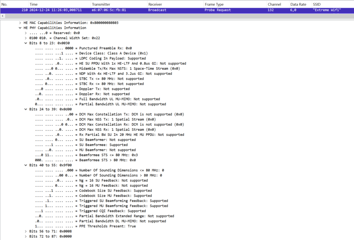Click the channel 132 cell
The height and width of the screenshot is (240, 354).
pos(271,10)
